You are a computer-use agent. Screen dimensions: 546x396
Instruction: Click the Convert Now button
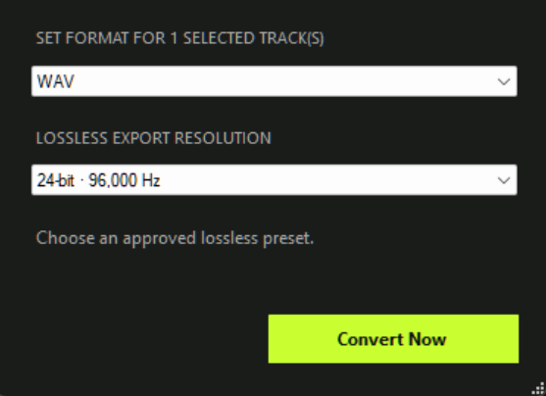[x=393, y=339]
